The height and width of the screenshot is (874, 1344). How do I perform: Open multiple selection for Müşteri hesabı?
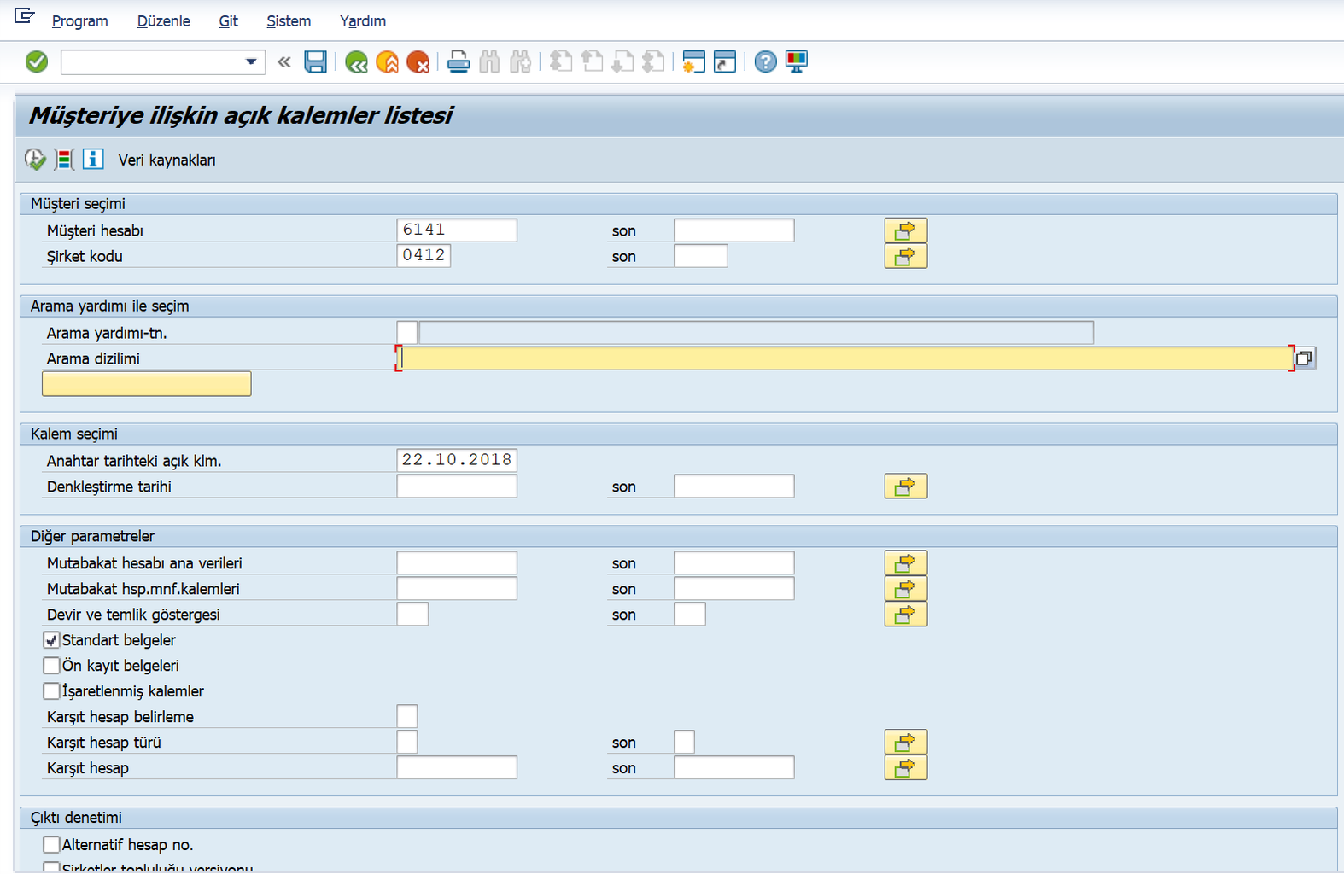(x=905, y=230)
